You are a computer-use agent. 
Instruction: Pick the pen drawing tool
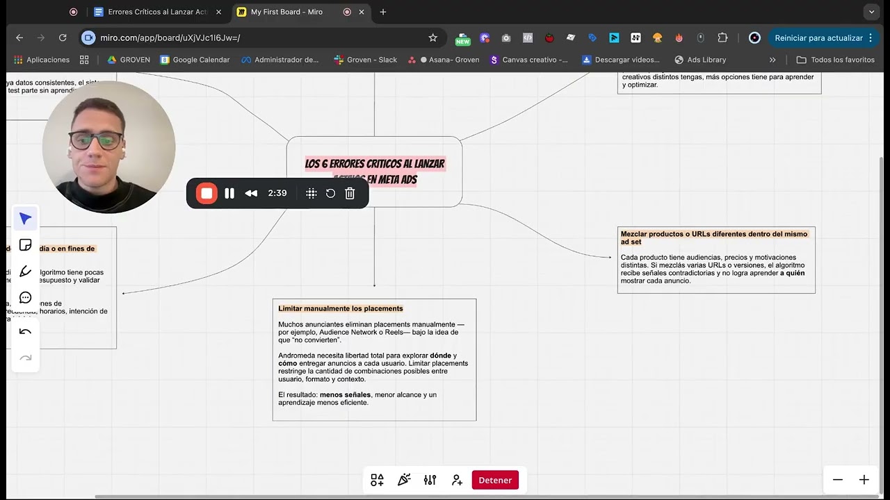tap(25, 272)
